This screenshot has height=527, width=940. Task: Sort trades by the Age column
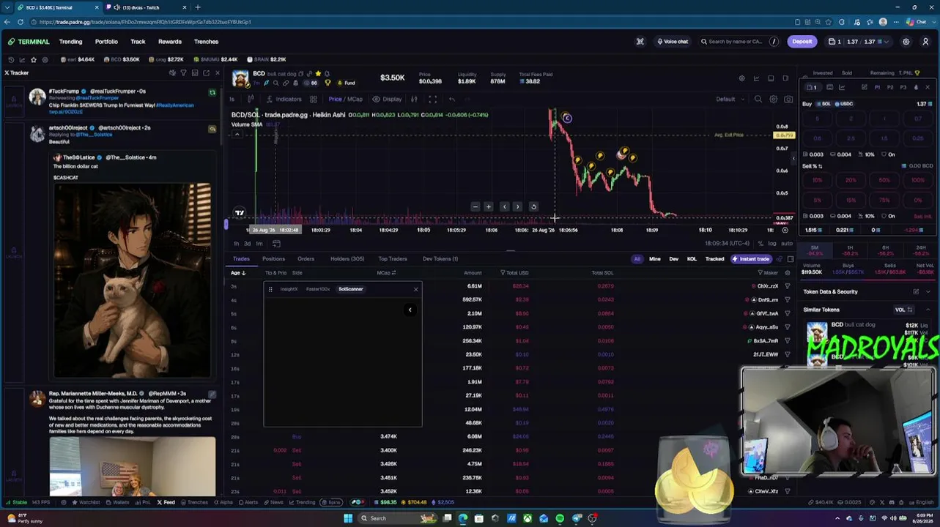pos(238,273)
